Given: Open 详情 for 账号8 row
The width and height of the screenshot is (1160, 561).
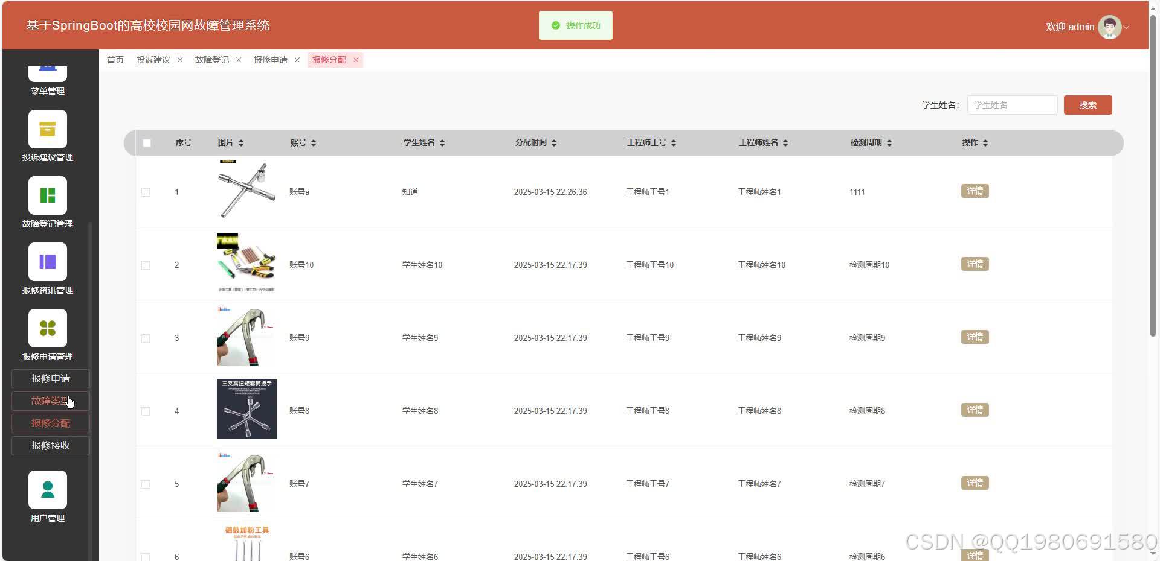Looking at the screenshot, I should click(x=975, y=410).
